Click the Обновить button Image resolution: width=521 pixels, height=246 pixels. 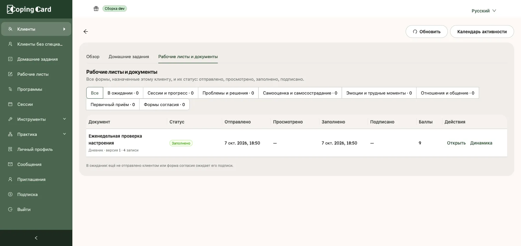click(x=427, y=32)
